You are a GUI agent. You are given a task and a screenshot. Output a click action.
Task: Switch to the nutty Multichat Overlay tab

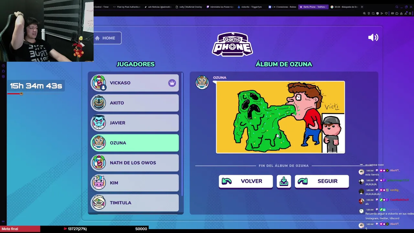coord(189,7)
